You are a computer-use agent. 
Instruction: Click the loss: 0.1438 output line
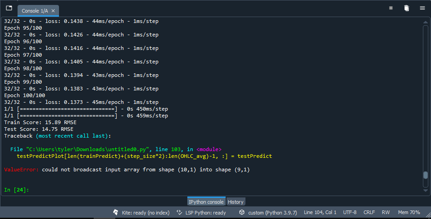pyautogui.click(x=81, y=21)
